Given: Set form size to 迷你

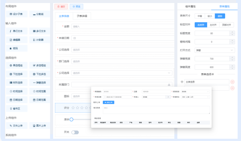Looking at the screenshot, I should click(x=220, y=16).
